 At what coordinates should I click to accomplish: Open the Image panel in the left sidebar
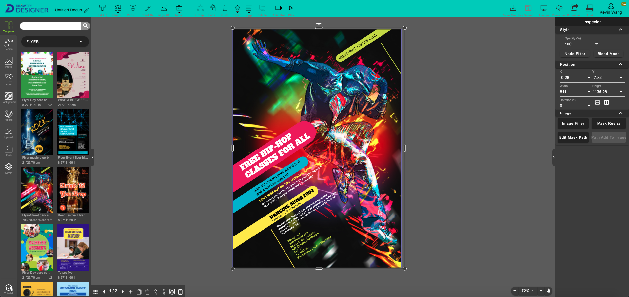[9, 62]
